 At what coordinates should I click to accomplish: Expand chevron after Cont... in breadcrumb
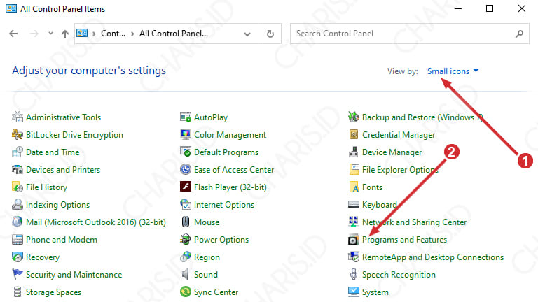click(x=132, y=34)
